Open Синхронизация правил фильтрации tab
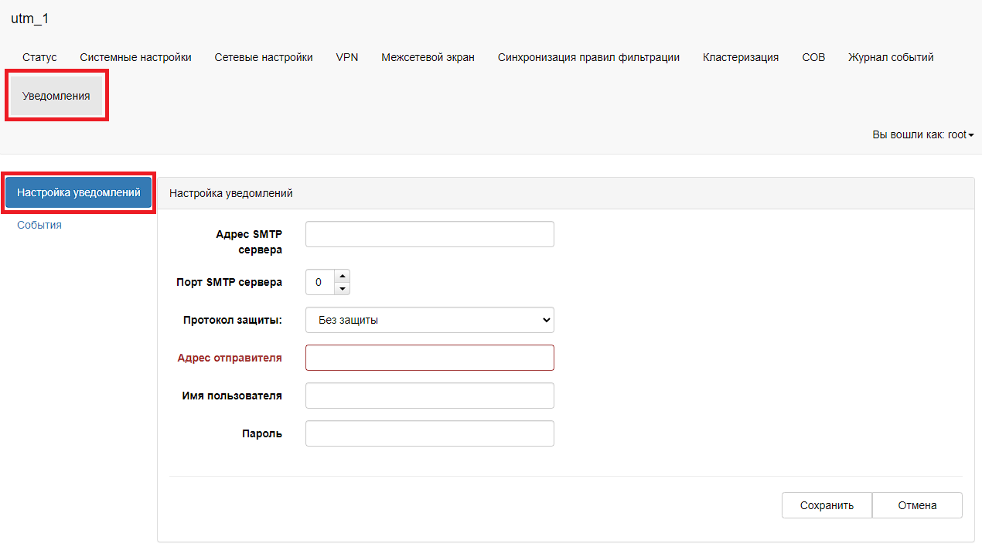This screenshot has width=982, height=547. [x=588, y=57]
